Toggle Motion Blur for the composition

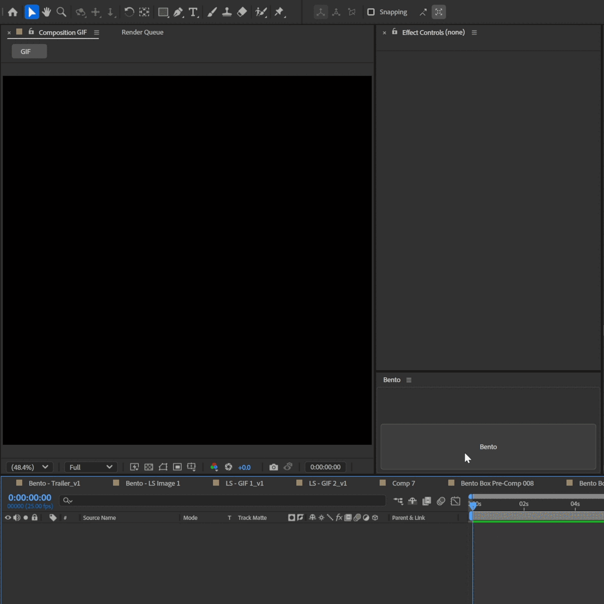[x=441, y=501]
